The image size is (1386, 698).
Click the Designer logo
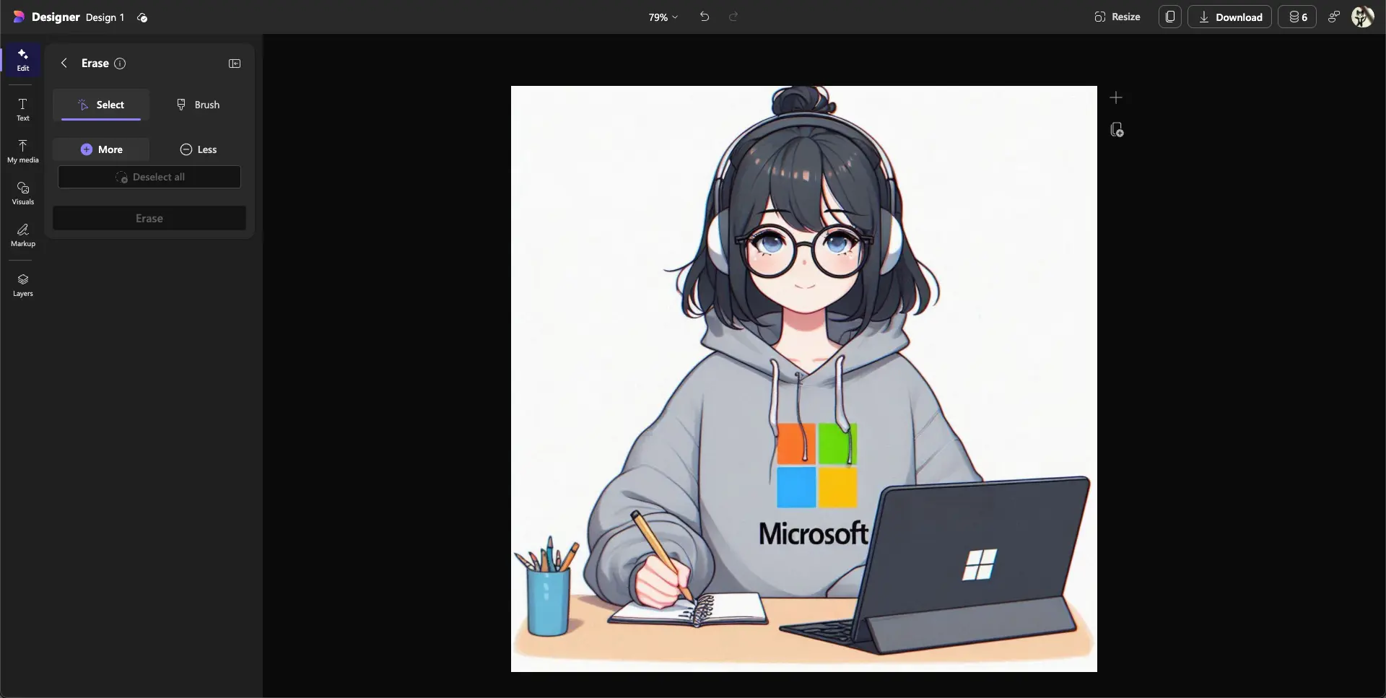[x=19, y=17]
